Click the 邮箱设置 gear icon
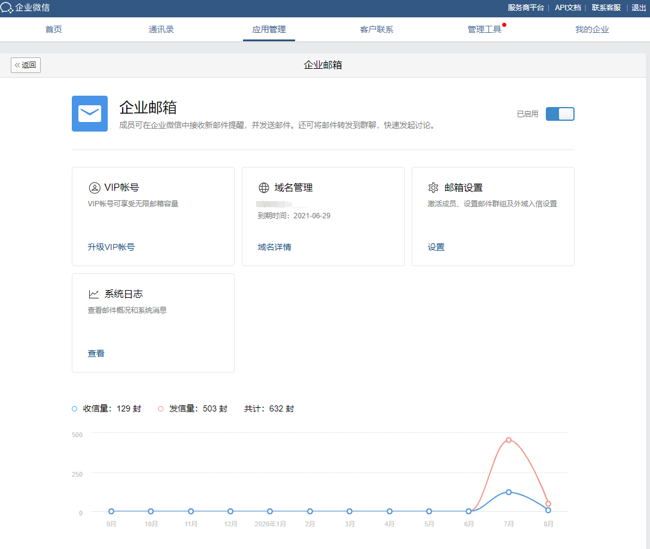This screenshot has width=650, height=549. [433, 188]
